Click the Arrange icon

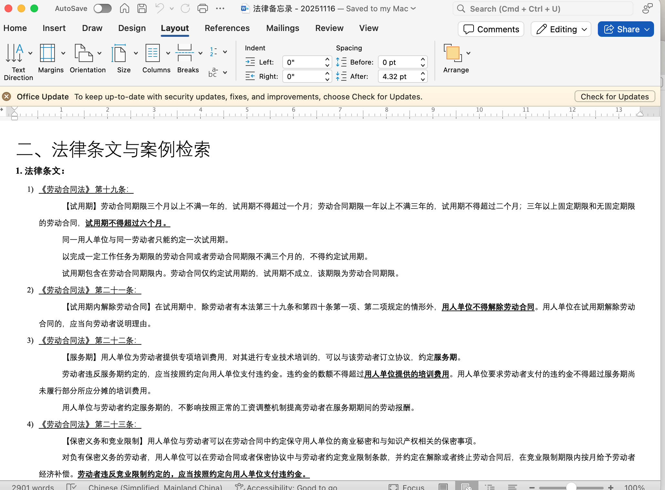point(453,53)
